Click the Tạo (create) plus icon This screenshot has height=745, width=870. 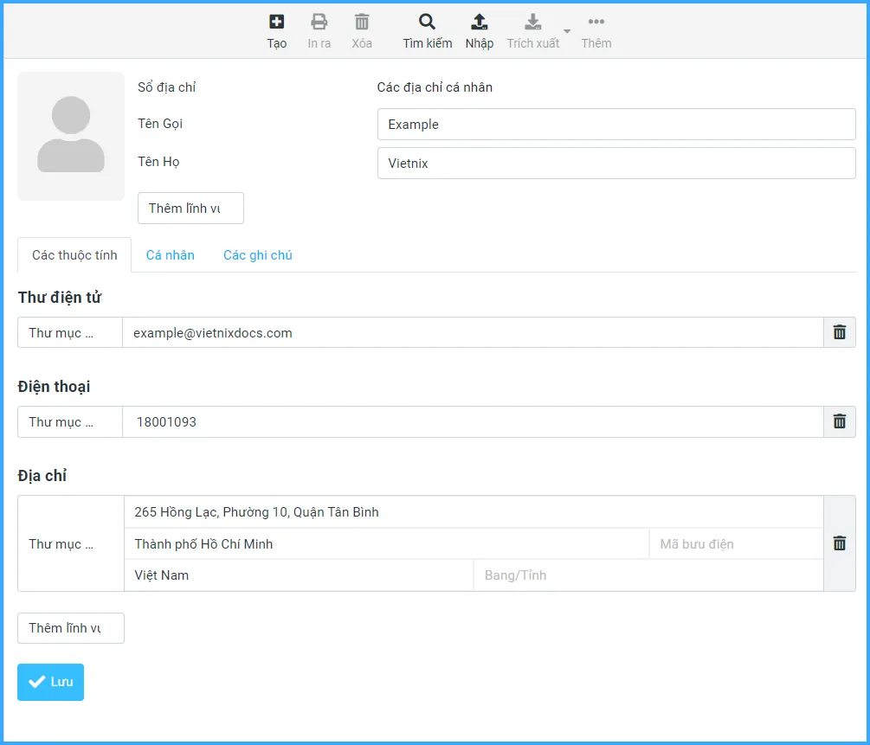pyautogui.click(x=277, y=23)
